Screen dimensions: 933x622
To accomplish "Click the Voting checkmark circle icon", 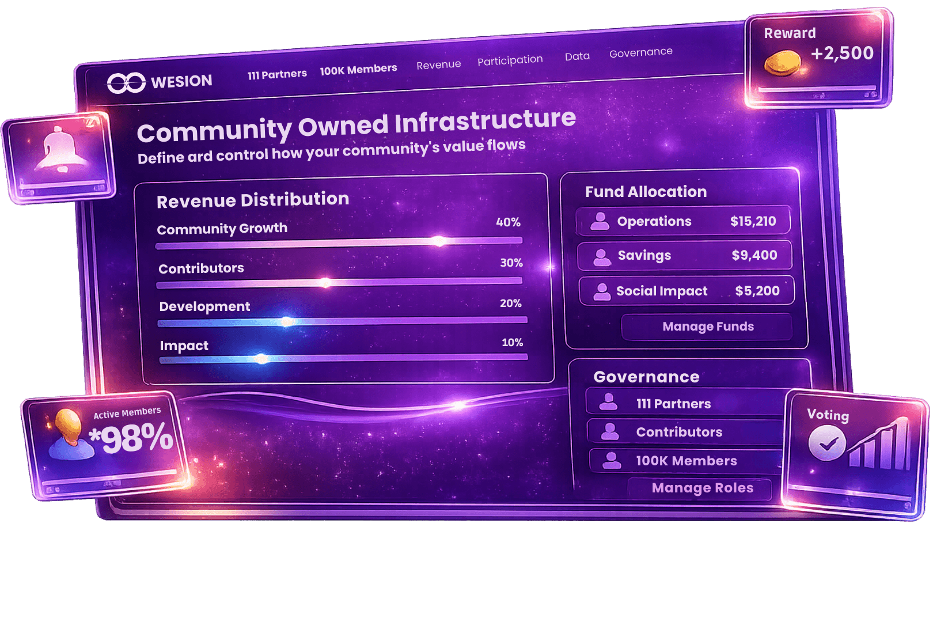I will (x=827, y=444).
